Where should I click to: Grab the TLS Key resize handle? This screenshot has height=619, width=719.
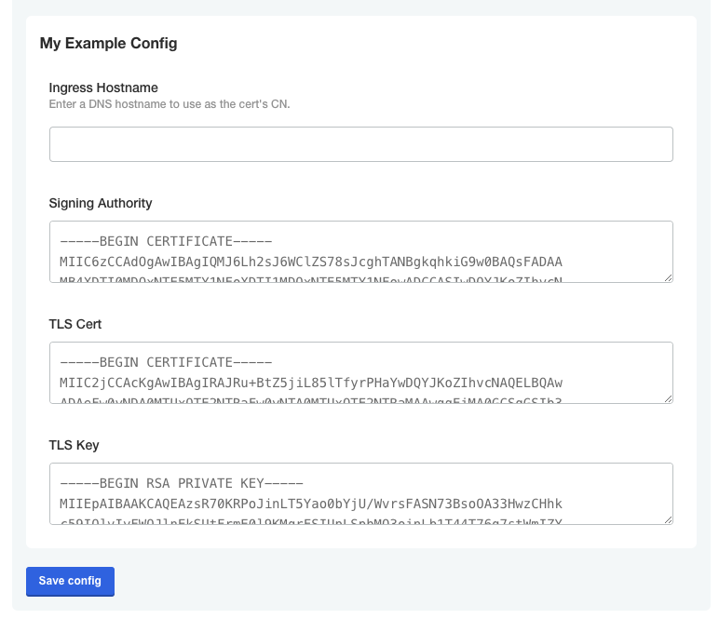pyautogui.click(x=667, y=518)
